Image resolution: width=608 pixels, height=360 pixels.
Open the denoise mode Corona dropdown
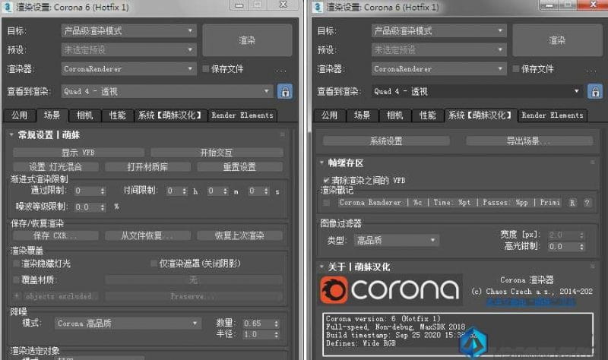(x=128, y=324)
